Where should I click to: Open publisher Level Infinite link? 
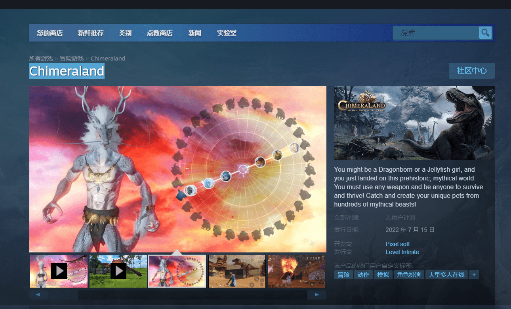click(402, 252)
